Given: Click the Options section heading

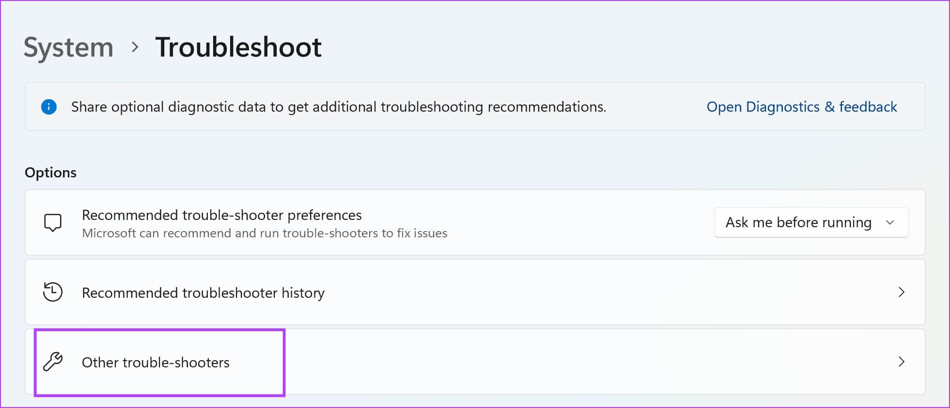Looking at the screenshot, I should (50, 173).
